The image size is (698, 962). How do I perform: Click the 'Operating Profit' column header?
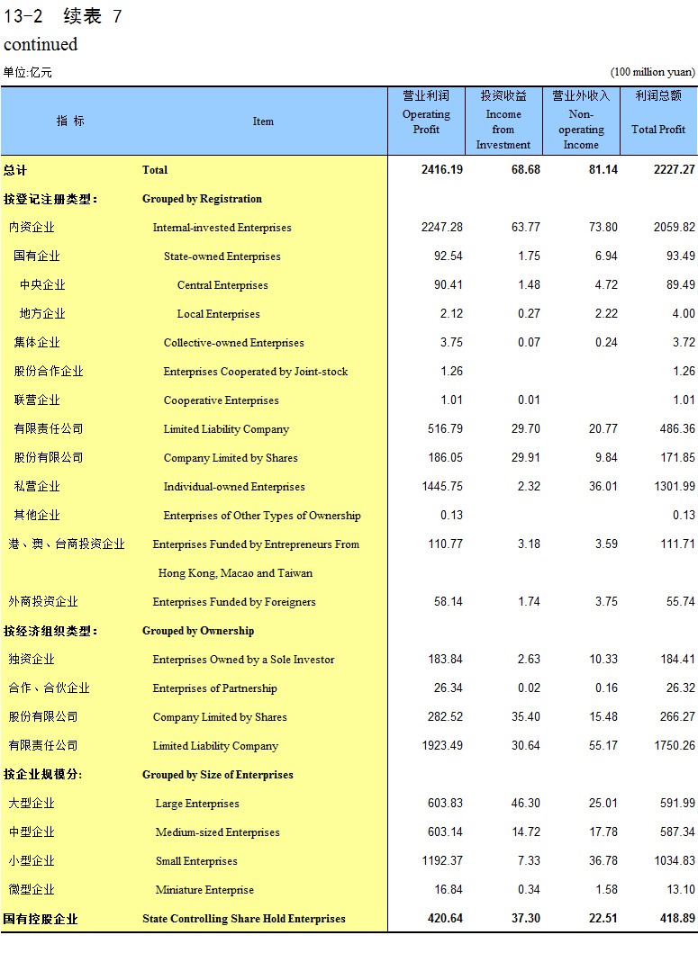pyautogui.click(x=426, y=121)
